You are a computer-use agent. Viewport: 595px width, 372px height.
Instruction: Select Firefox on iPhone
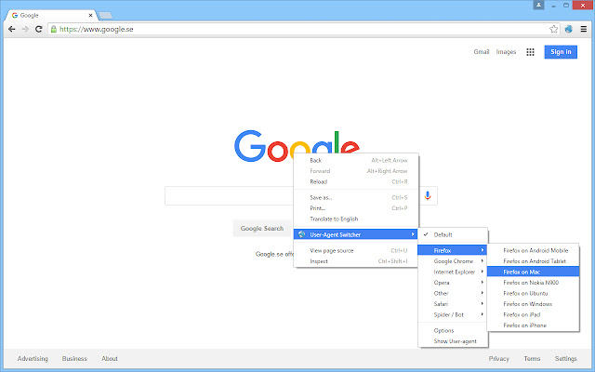coord(533,325)
